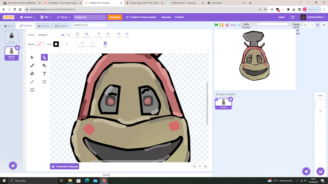Open the Settings dropdown menu
The image size is (328, 184).
(x=27, y=17)
